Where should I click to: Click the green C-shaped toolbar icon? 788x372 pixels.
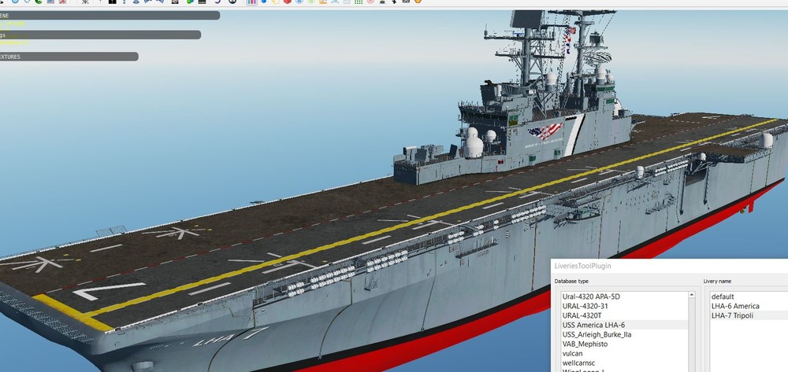(39, 2)
